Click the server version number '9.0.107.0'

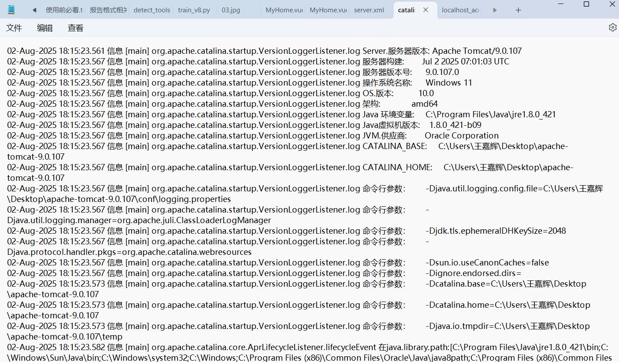442,72
